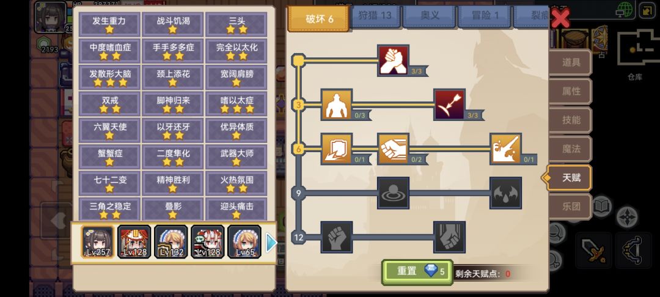Click the red arrow strike talent icon
This screenshot has height=297, width=660.
tap(450, 105)
